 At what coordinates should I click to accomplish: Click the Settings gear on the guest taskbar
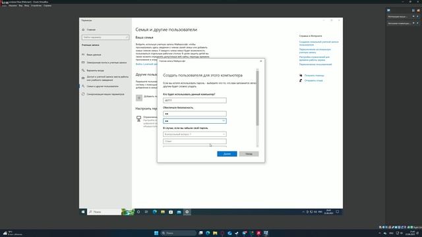pyautogui.click(x=187, y=212)
